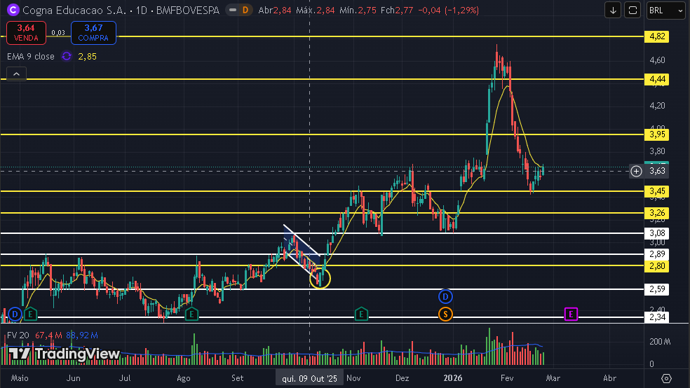Click the 3,45 yellow price label

pos(657,191)
